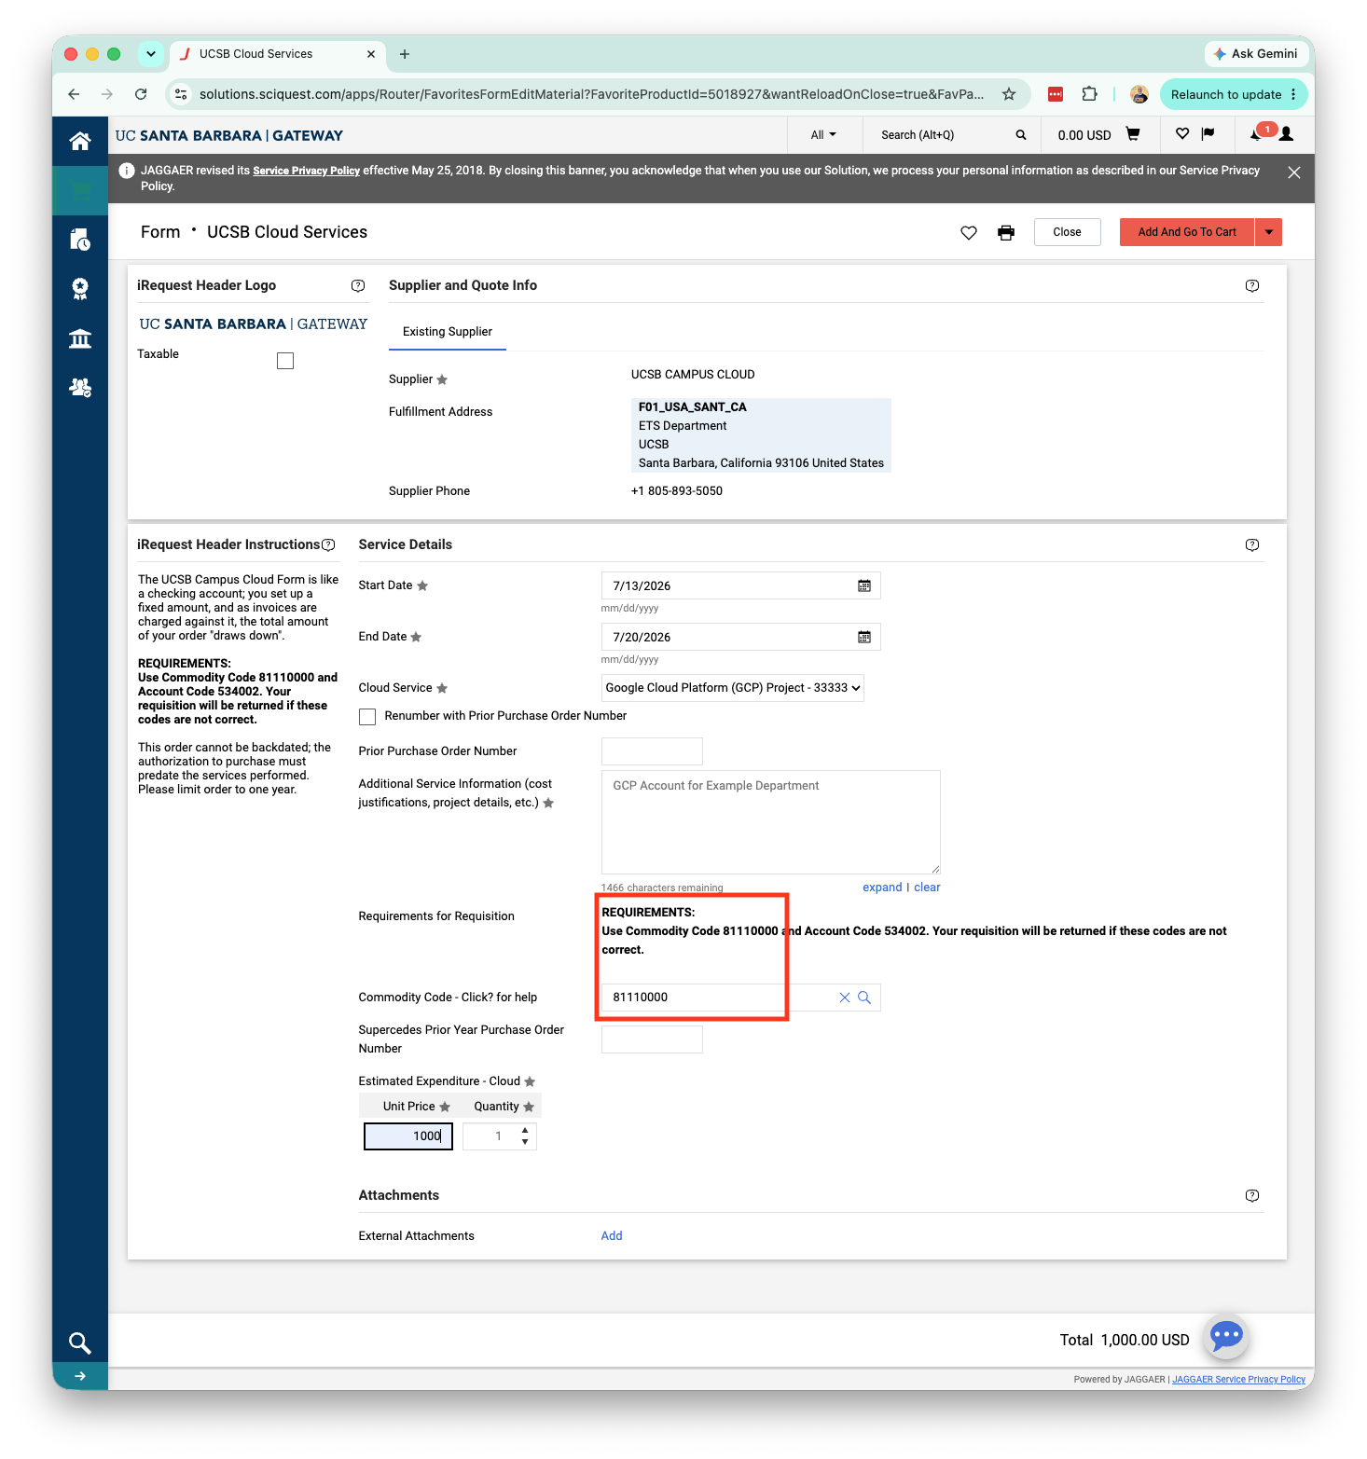Screen dimensions: 1367x1459
Task: Open the Suppliers people sidebar icon
Action: pos(80,387)
